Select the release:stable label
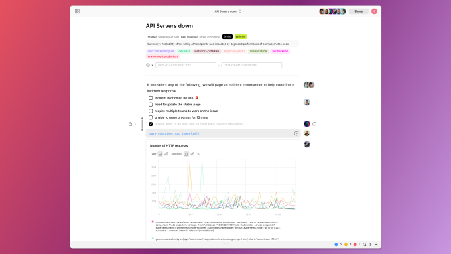The image size is (451, 254). point(259,51)
